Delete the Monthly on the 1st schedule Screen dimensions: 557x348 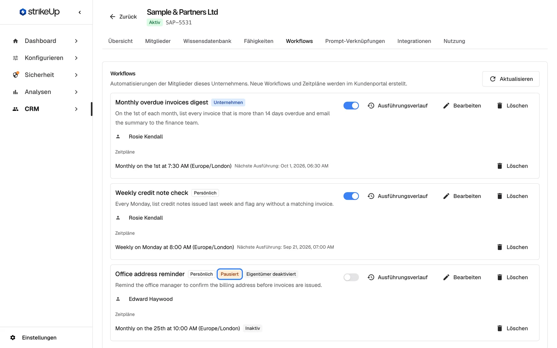tap(512, 166)
